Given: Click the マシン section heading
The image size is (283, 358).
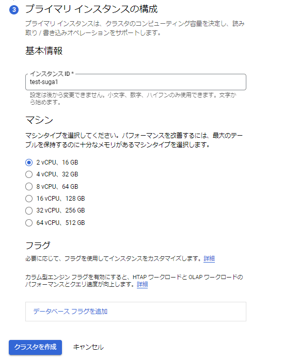Looking at the screenshot, I should tap(39, 120).
